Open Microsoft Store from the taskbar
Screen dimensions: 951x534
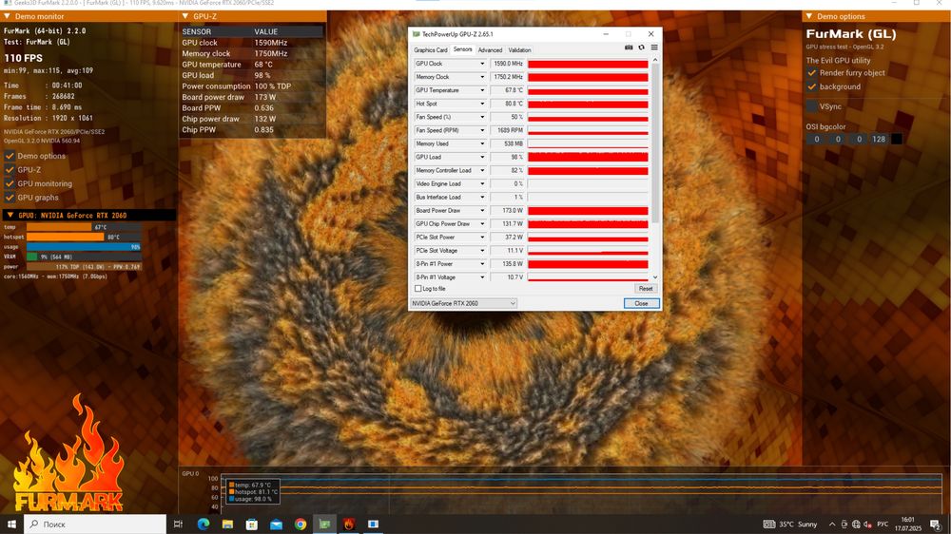tap(252, 524)
